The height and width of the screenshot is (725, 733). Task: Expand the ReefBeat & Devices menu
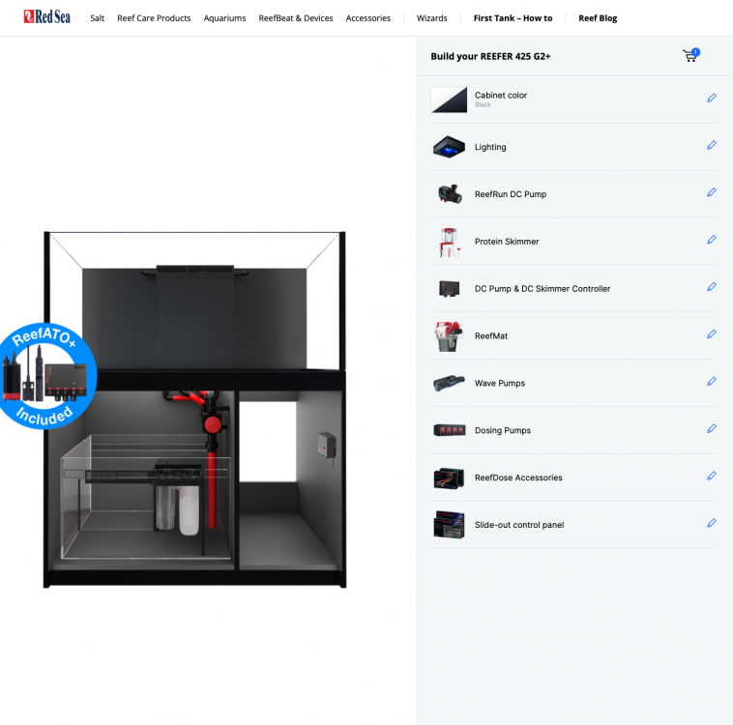[x=296, y=18]
